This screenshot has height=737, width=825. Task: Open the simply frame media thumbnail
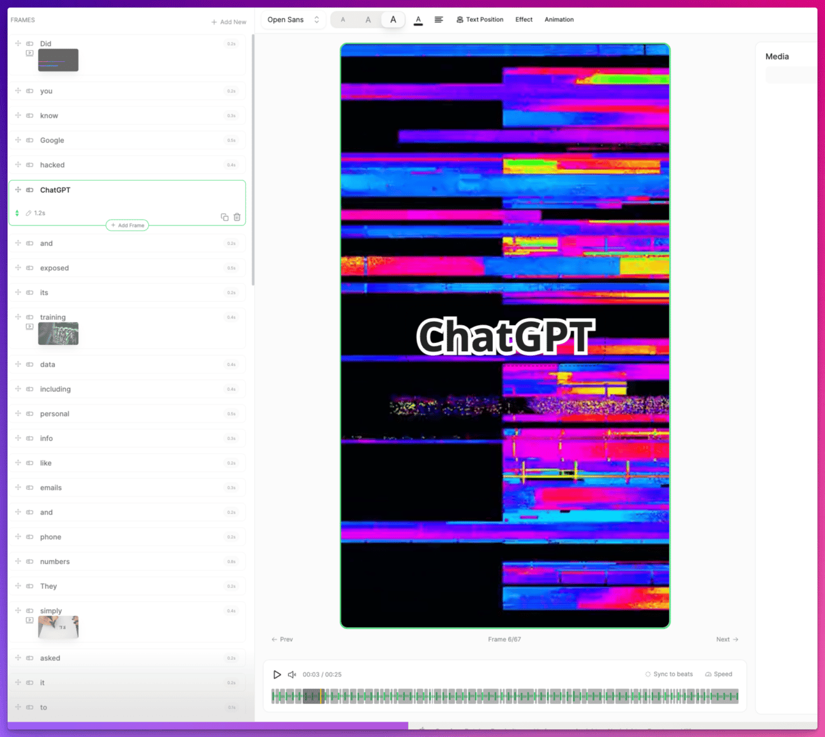pyautogui.click(x=58, y=627)
